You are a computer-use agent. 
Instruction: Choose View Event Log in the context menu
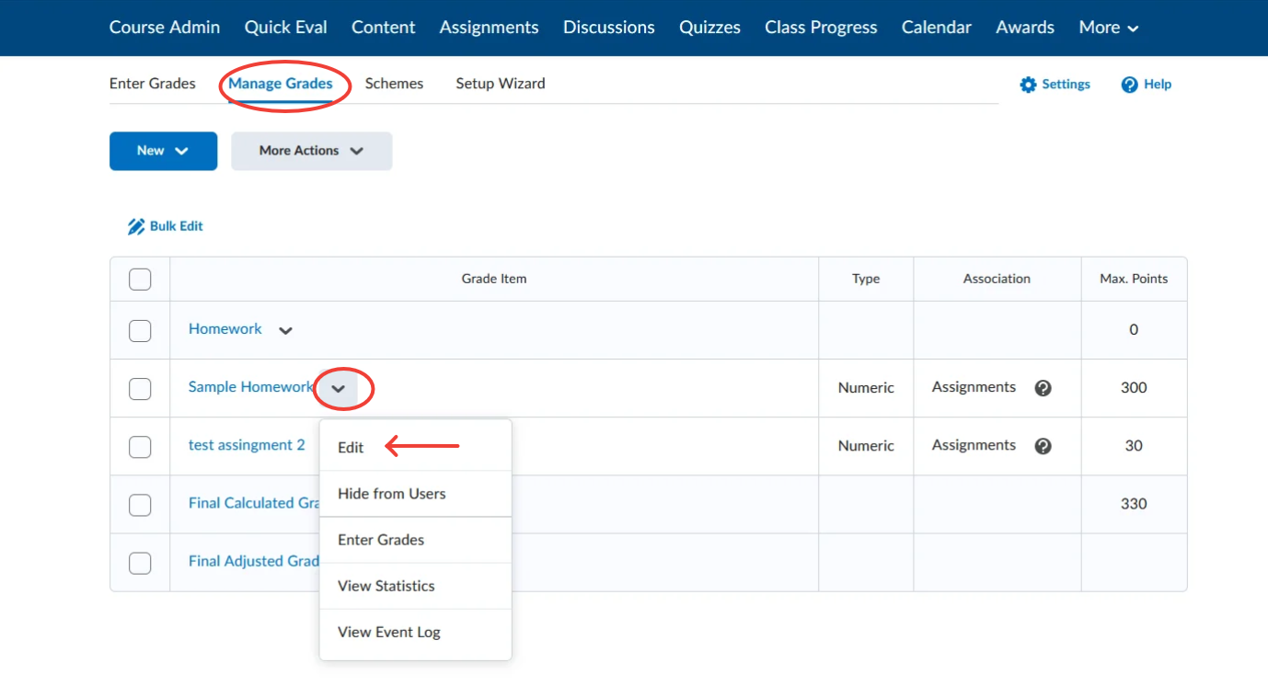point(388,632)
